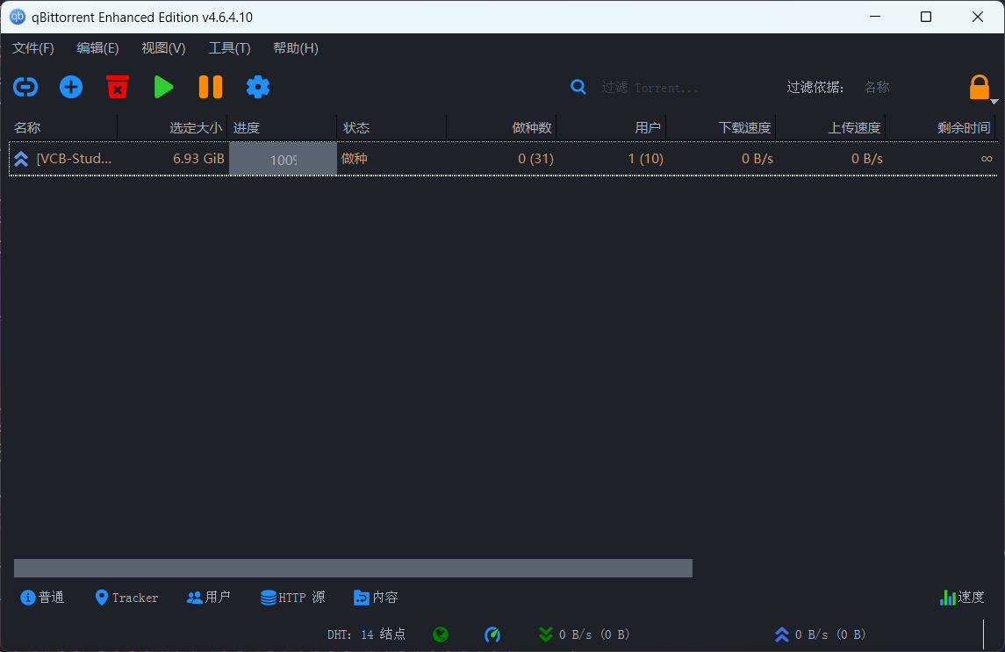The height and width of the screenshot is (652, 1005).
Task: Open the 速度 graph tab
Action: [961, 598]
